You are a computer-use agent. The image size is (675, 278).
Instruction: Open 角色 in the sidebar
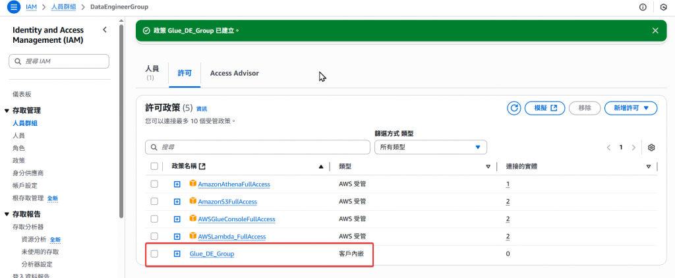click(19, 148)
